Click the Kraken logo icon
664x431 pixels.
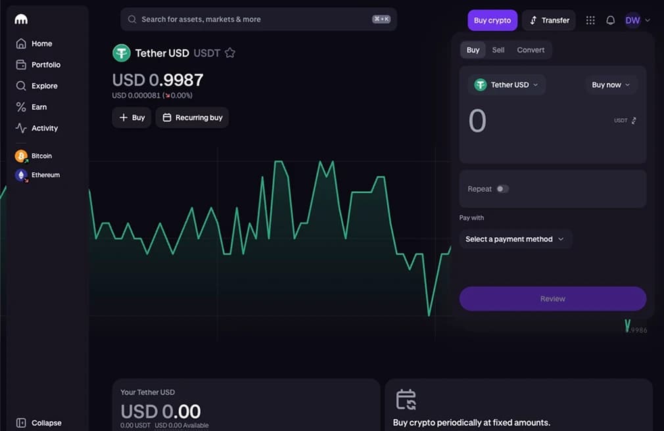pyautogui.click(x=21, y=19)
